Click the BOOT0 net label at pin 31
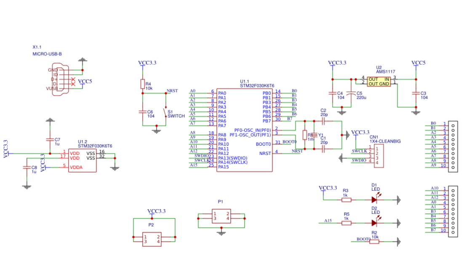The image size is (464, 256). click(x=289, y=142)
